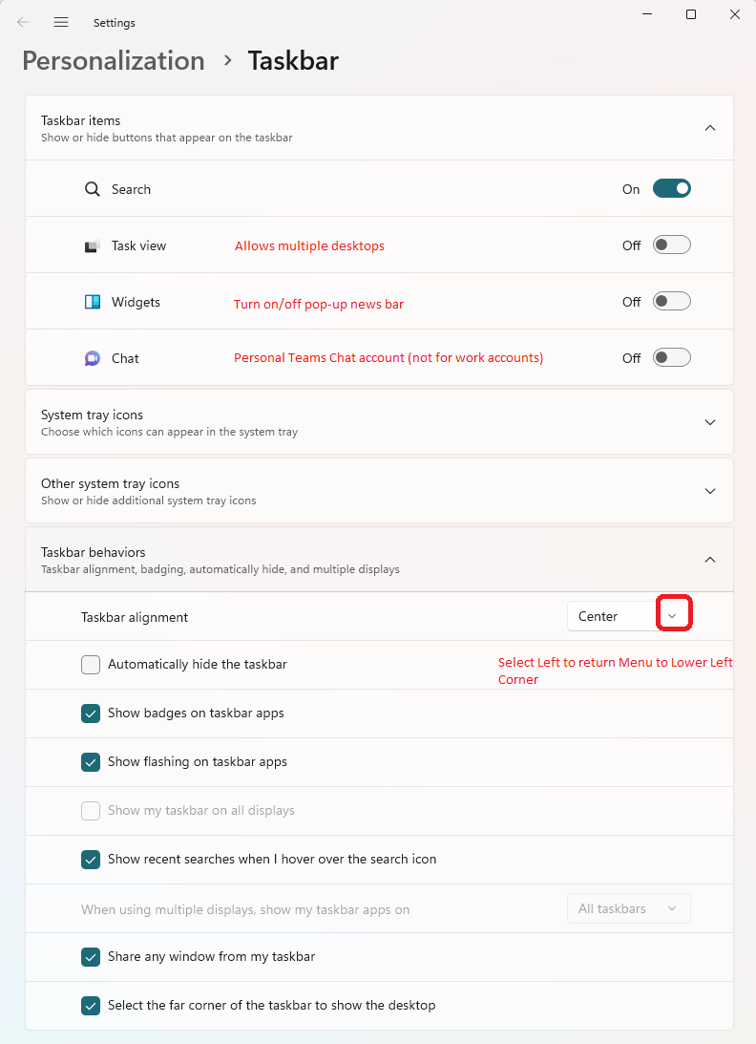Check Automatically hide the taskbar
The width and height of the screenshot is (756, 1044).
point(90,664)
